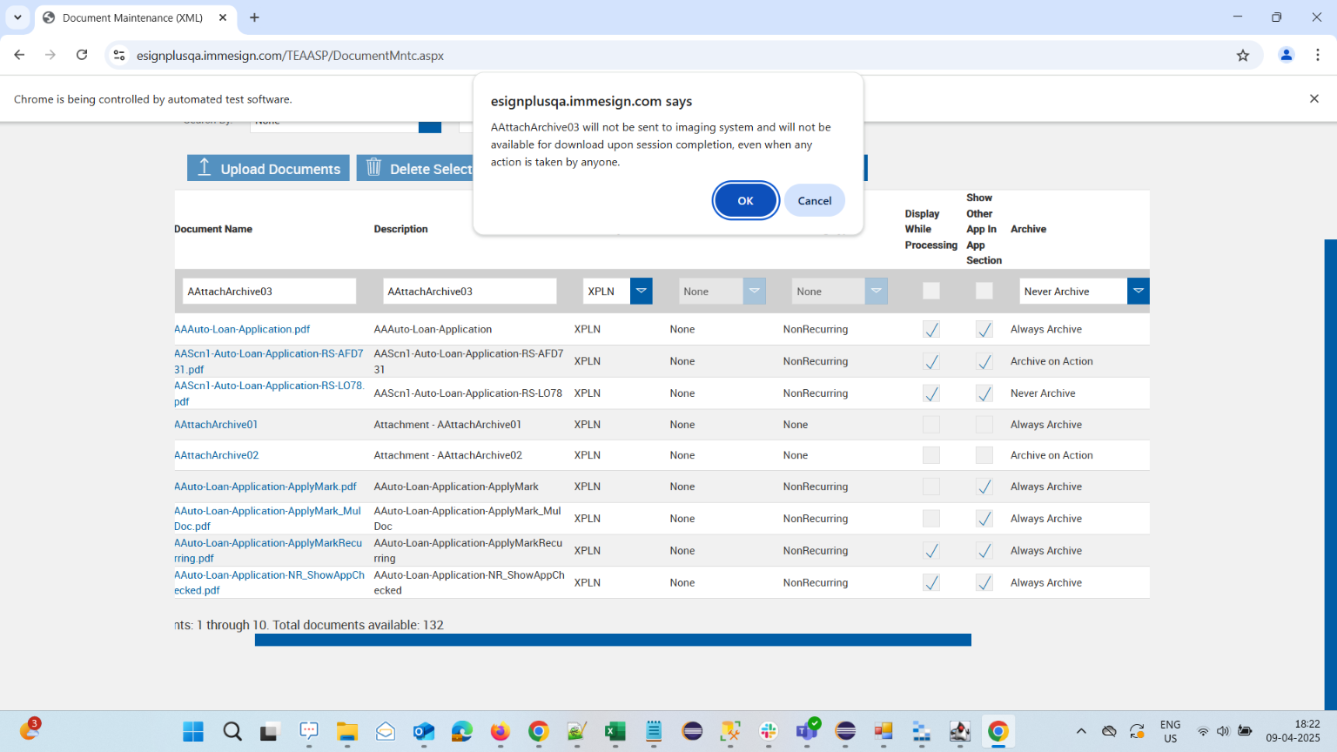Open volume control in system tray
Image resolution: width=1337 pixels, height=752 pixels.
(x=1223, y=732)
